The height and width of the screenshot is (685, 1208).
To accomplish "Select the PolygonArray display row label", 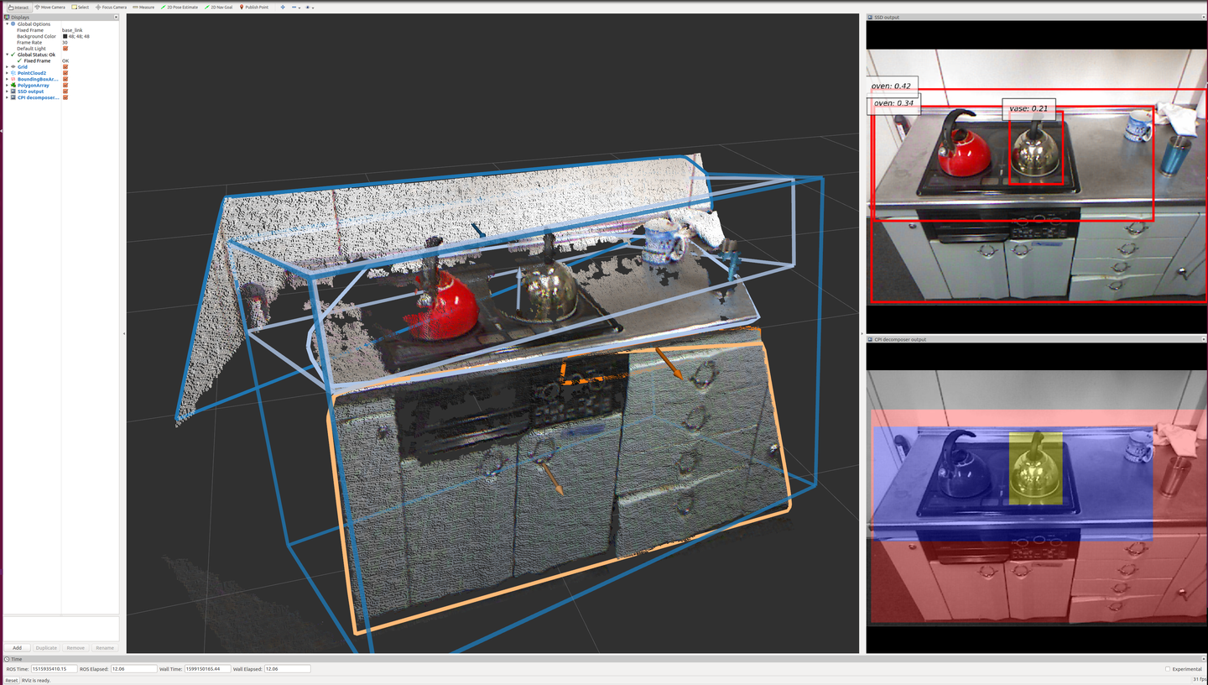I will point(34,85).
